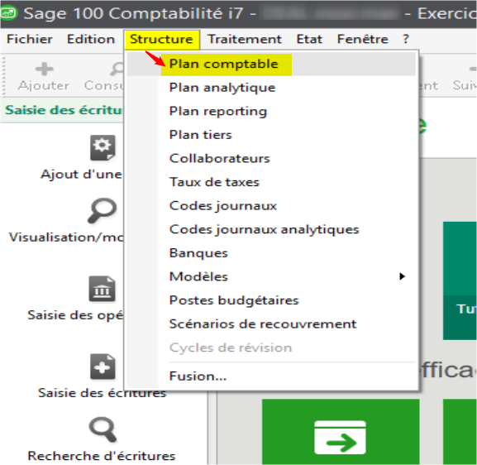Select Scénarios de recouvrement
Image resolution: width=477 pixels, height=465 pixels.
[x=271, y=324]
